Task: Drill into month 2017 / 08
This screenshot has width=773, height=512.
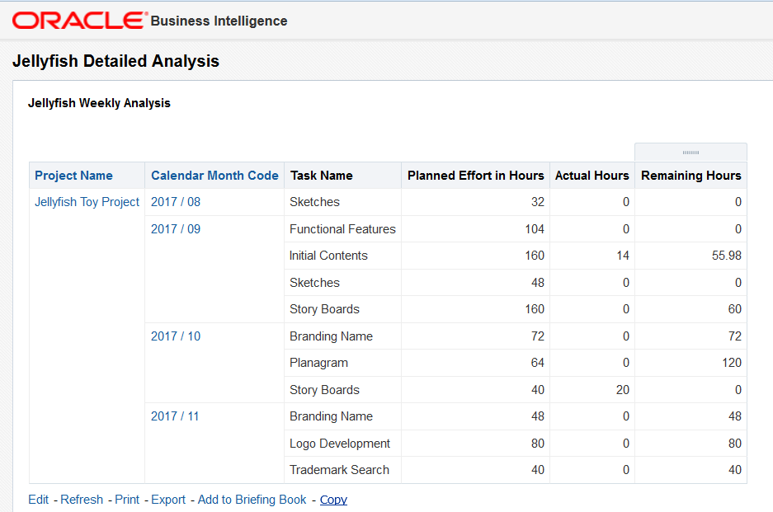Action: [x=176, y=202]
